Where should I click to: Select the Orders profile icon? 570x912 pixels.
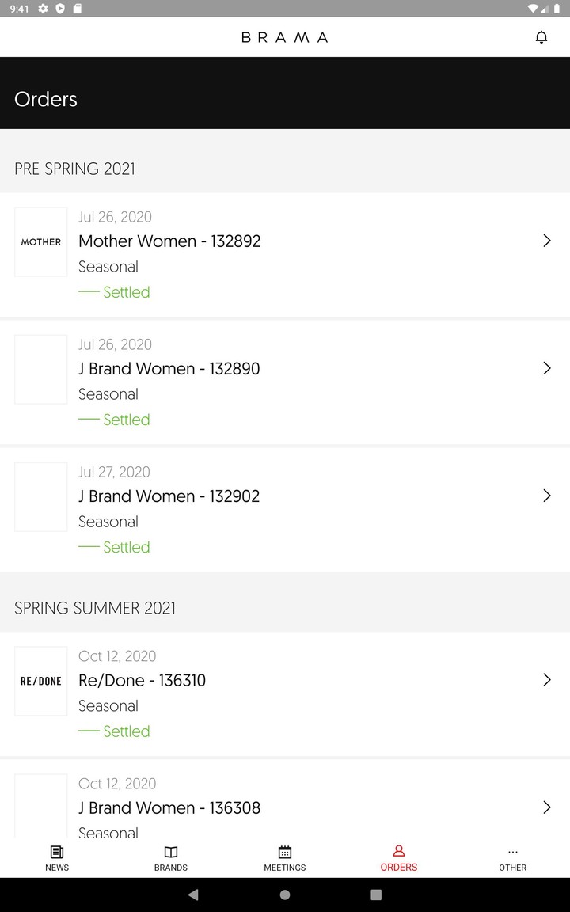[x=399, y=851]
